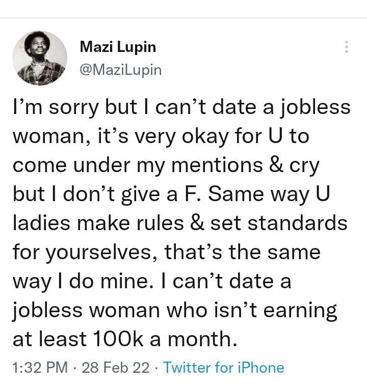This screenshot has width=367, height=386.
Task: Click the 28 Feb 22 date
Action: coord(116,367)
